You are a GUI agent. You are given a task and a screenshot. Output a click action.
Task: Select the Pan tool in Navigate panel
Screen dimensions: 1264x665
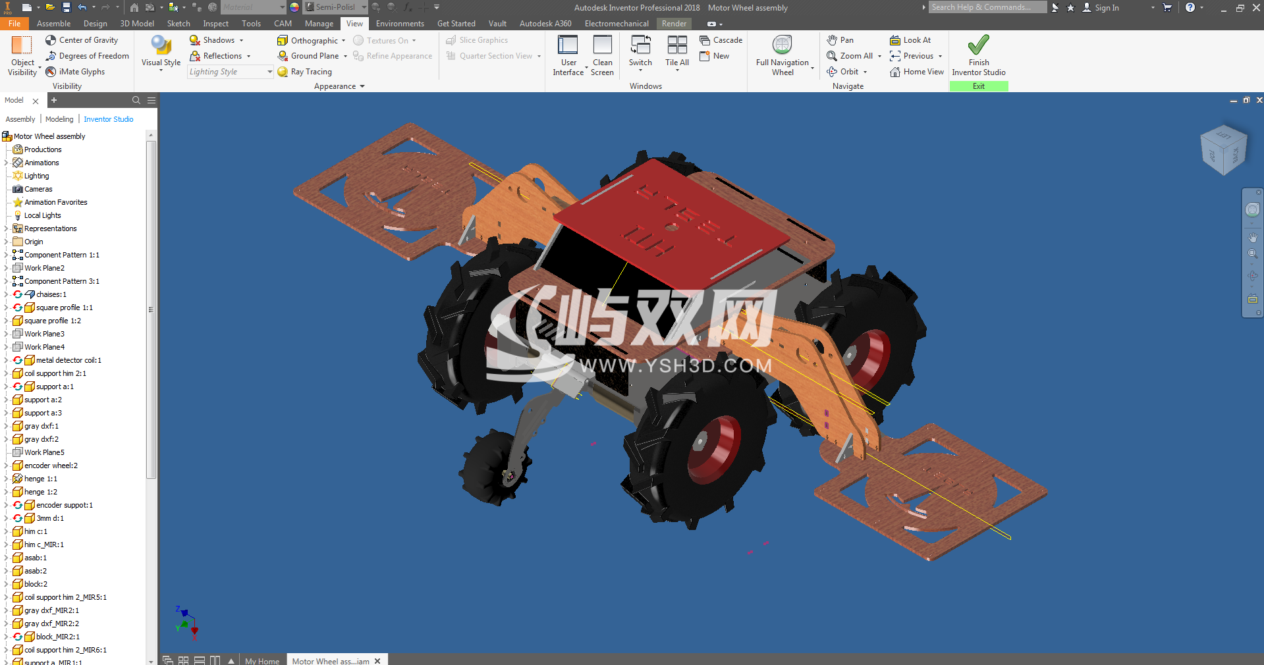tap(840, 40)
